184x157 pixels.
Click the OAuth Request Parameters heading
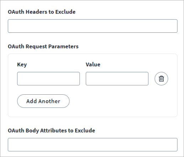(x=43, y=46)
